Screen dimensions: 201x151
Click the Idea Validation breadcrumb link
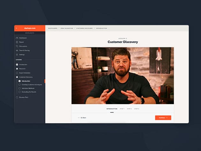[x=67, y=28]
